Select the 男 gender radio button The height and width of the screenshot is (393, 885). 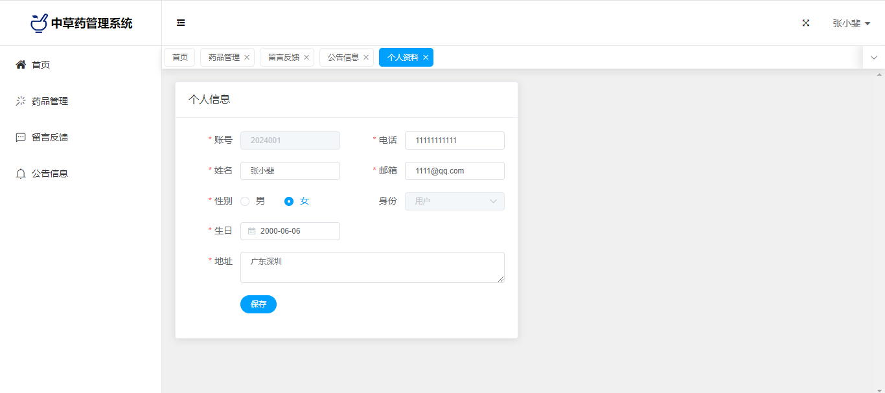point(245,201)
